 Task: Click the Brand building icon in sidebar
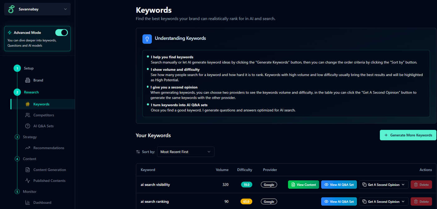point(27,80)
